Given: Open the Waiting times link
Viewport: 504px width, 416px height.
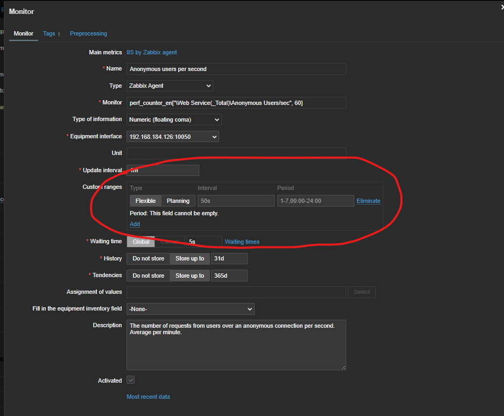Looking at the screenshot, I should tap(242, 242).
